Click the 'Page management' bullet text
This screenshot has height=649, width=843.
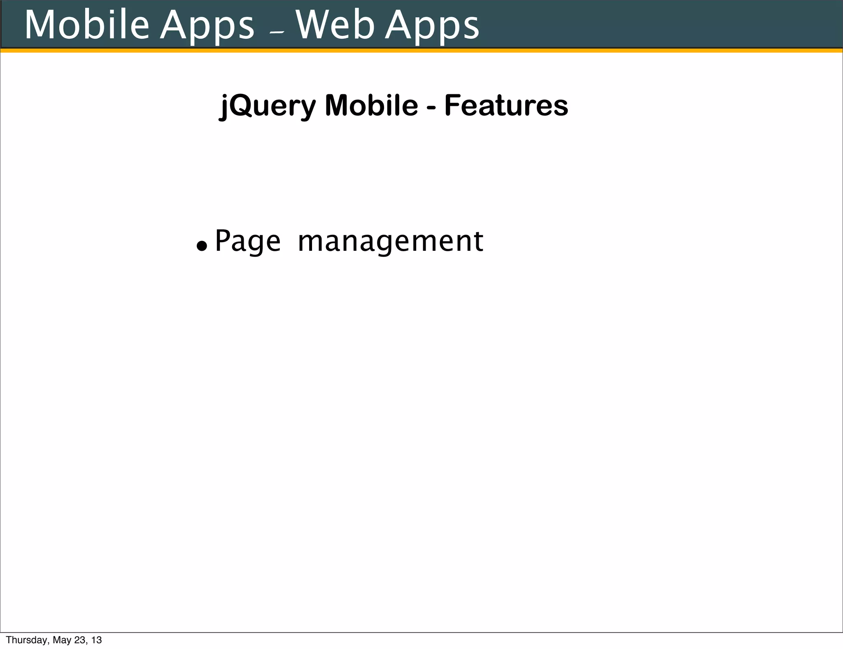[x=349, y=241]
